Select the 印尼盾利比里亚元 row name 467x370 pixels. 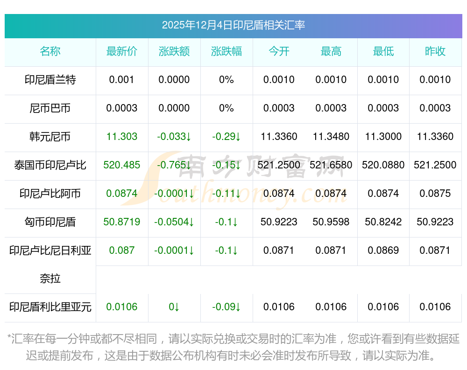pos(50,307)
